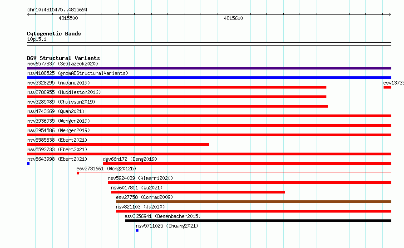Click the DGV Structural Variants track title

click(64, 58)
